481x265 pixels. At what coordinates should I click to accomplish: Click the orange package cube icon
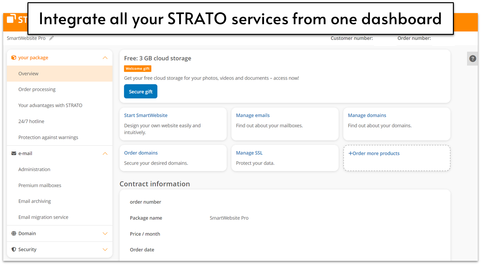click(x=13, y=57)
